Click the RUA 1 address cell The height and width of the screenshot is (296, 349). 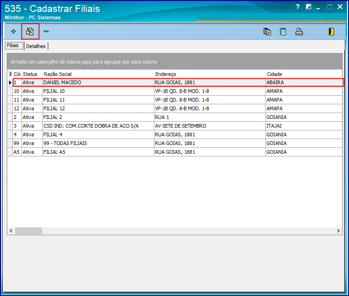point(210,117)
